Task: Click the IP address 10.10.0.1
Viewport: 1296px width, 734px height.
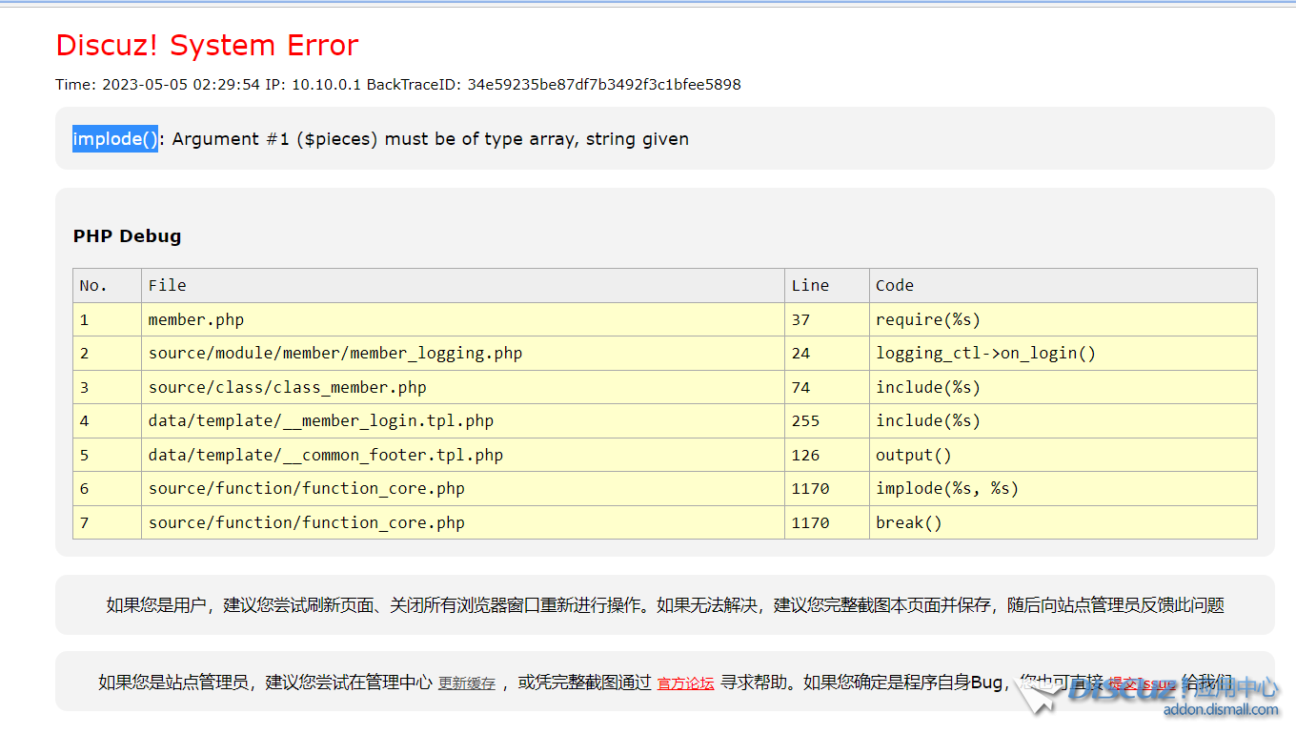Action: point(304,84)
